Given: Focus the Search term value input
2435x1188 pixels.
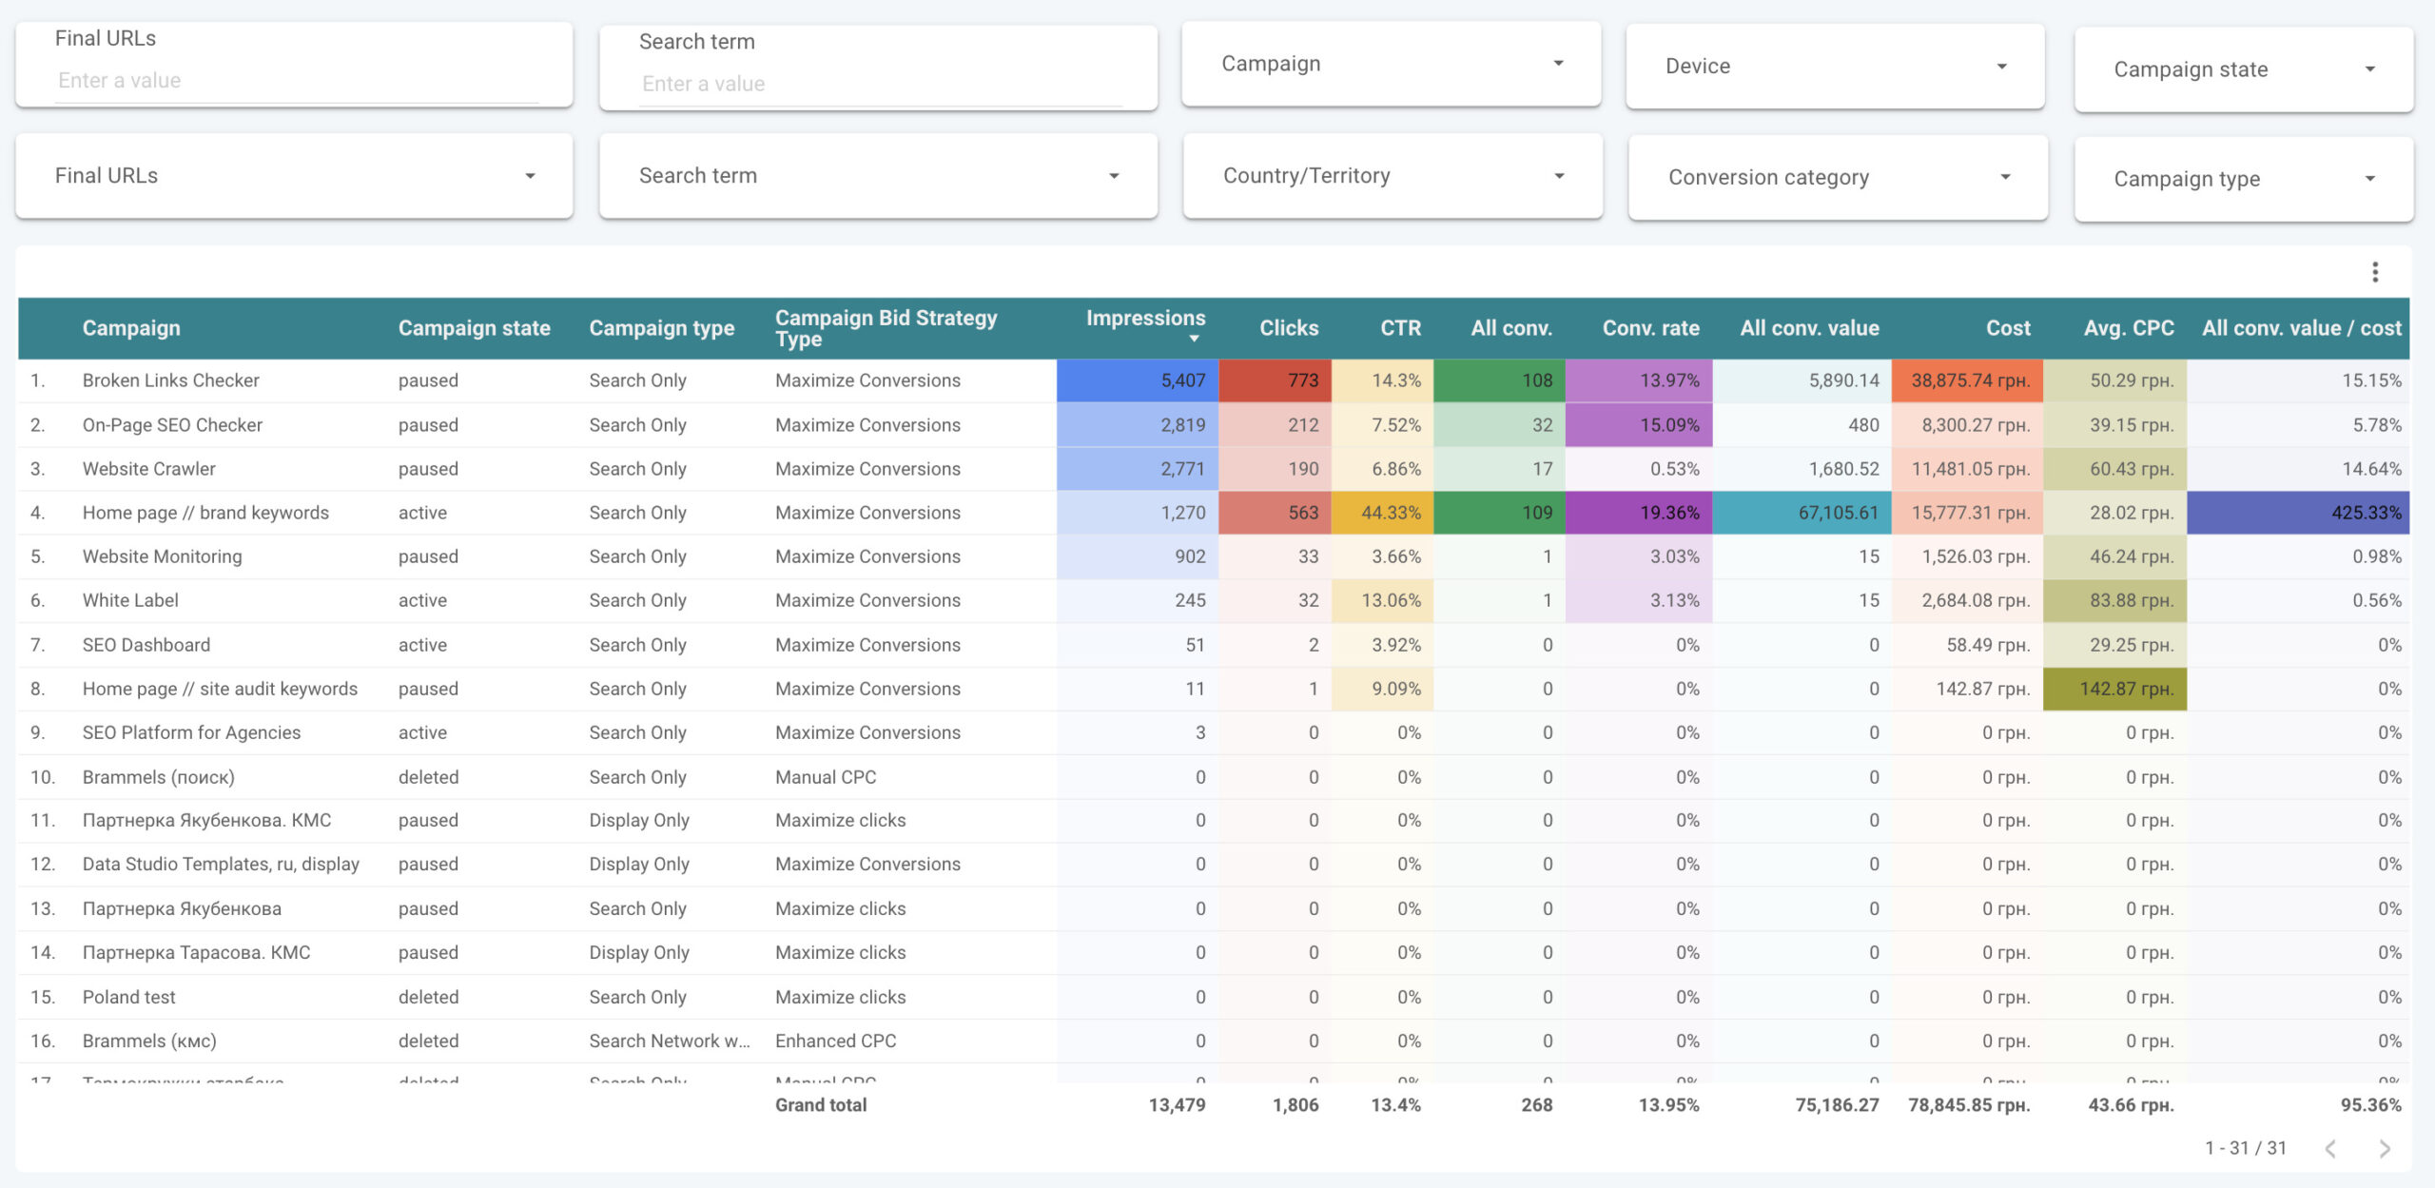Looking at the screenshot, I should 879,84.
